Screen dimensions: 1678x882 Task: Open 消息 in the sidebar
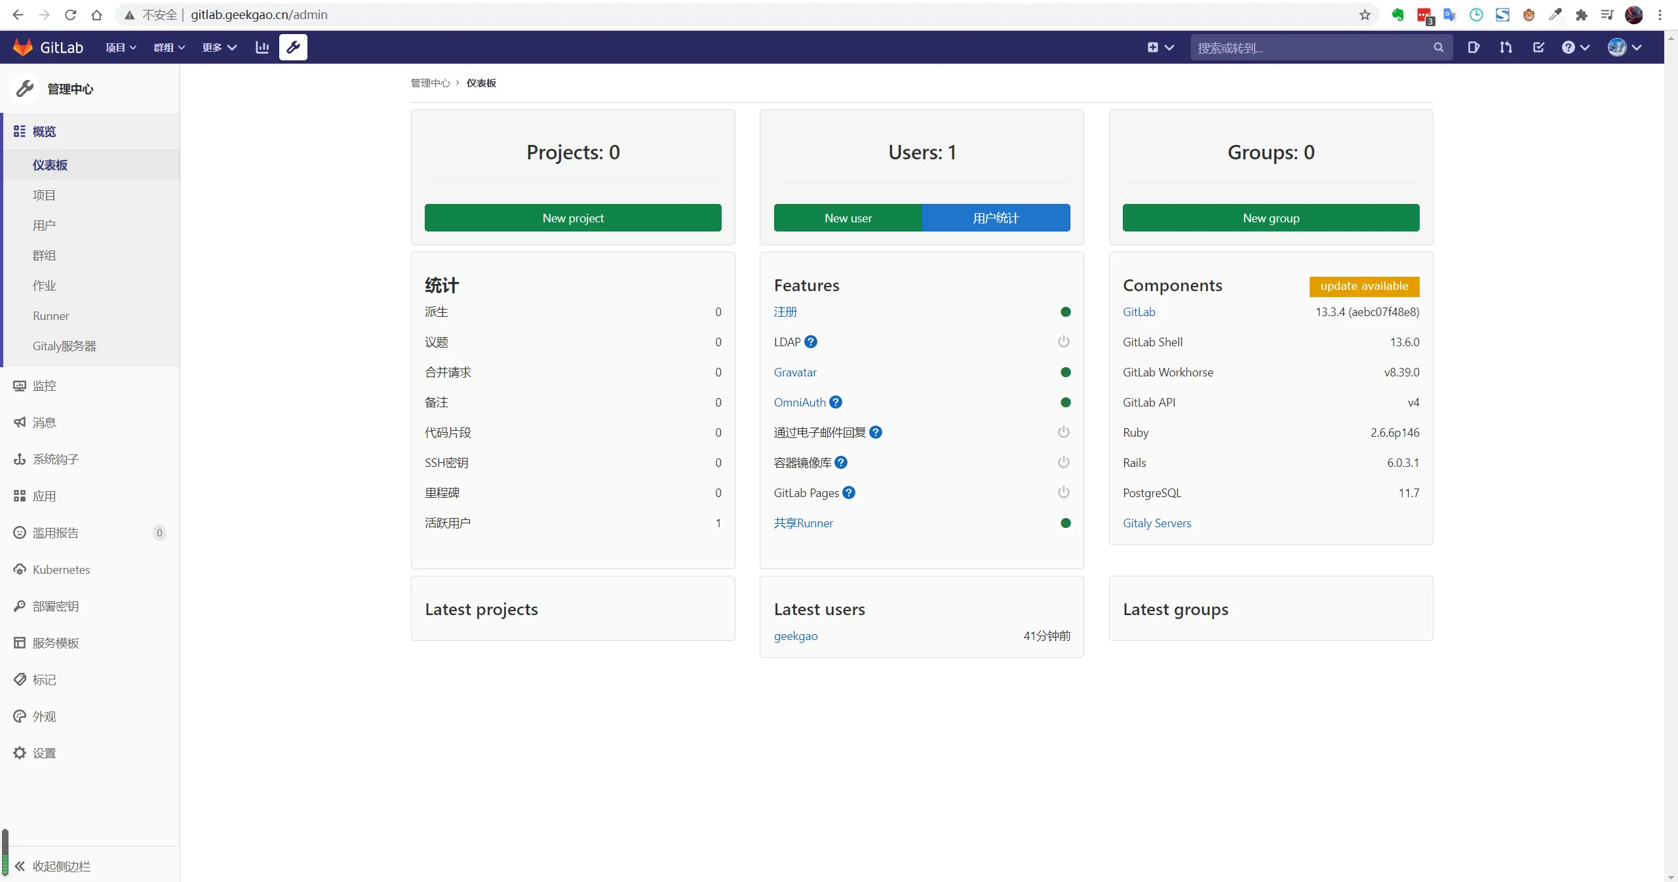coord(90,422)
